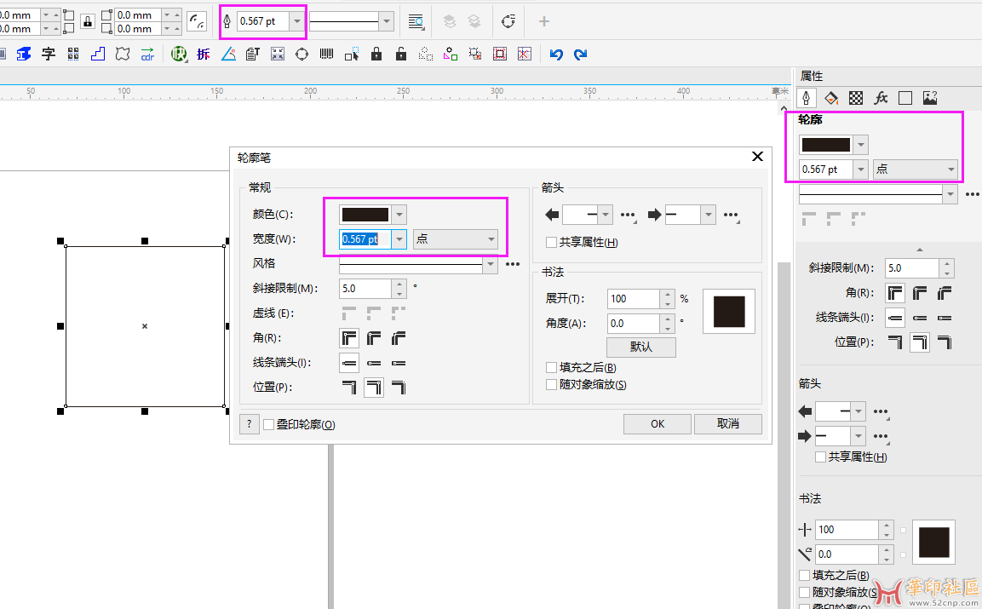Click the fit-to-frame arrows toolbar icon
Viewport: 982px width, 609px height.
[x=278, y=55]
